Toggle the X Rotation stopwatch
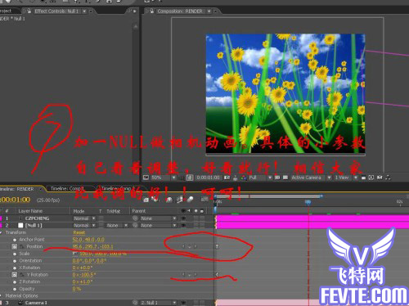409x306 pixels. [x=15, y=268]
